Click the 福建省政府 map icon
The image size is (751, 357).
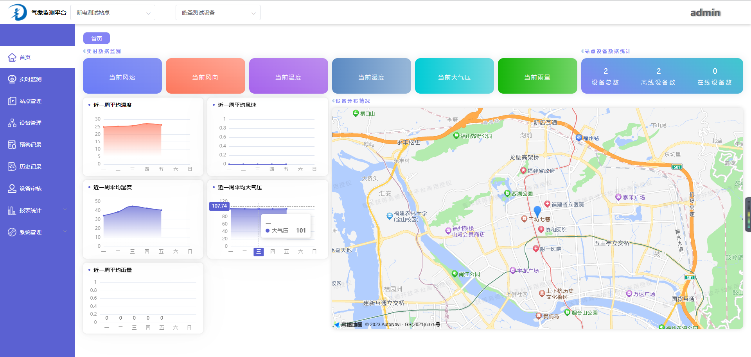click(523, 171)
